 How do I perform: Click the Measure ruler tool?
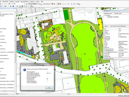pyautogui.click(x=20, y=6)
